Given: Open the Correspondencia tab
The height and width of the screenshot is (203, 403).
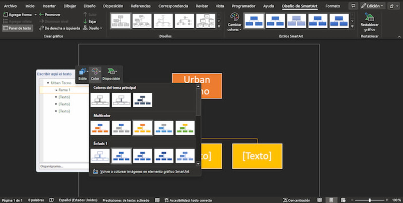Looking at the screenshot, I should tap(173, 6).
